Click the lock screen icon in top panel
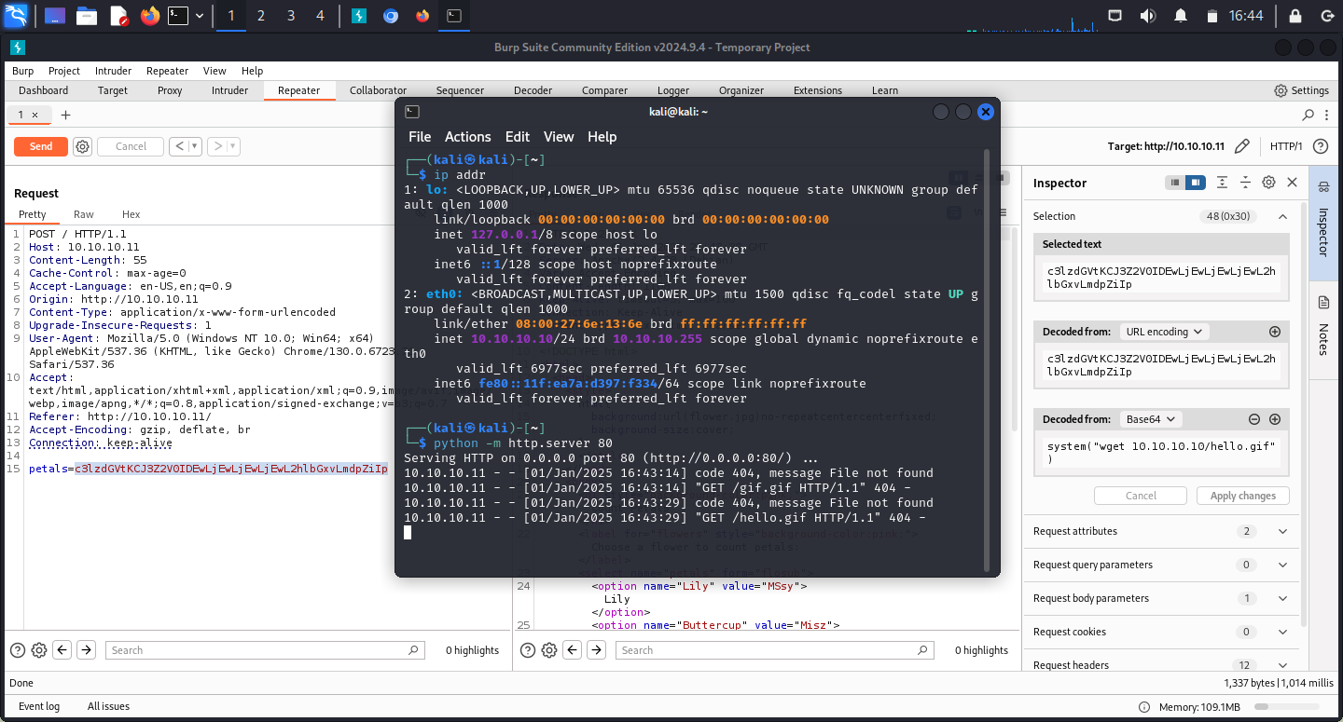Screen dimensions: 1343x722 click(x=1295, y=16)
